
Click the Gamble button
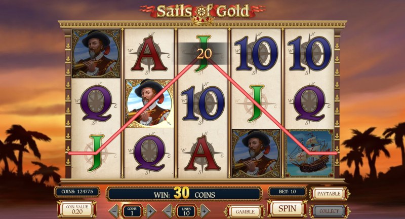[x=245, y=211]
